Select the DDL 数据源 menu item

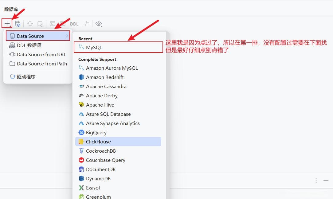click(x=38, y=45)
